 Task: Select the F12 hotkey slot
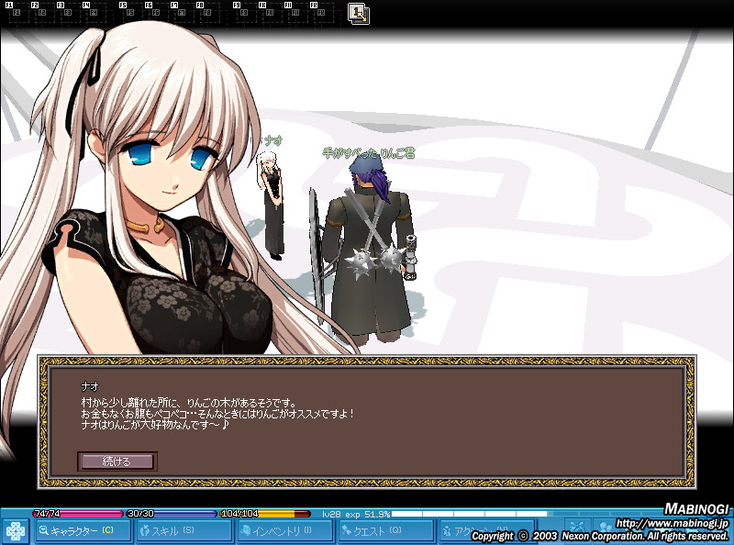click(x=321, y=13)
